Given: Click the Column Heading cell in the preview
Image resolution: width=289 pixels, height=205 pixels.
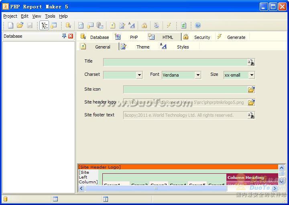Looking at the screenshot, I should (x=252, y=177).
